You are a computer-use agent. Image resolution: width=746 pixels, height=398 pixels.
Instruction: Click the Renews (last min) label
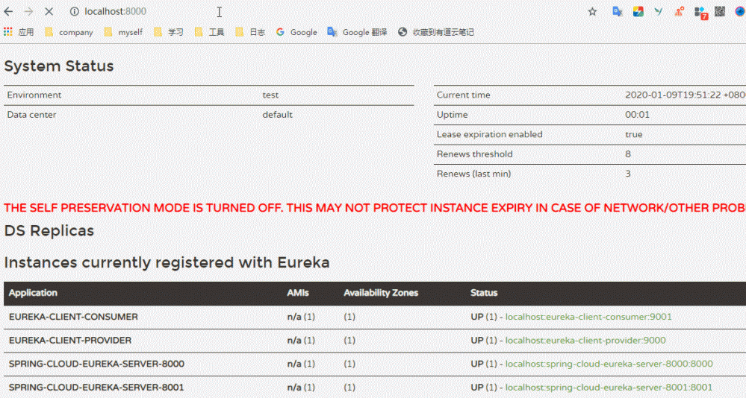point(474,174)
